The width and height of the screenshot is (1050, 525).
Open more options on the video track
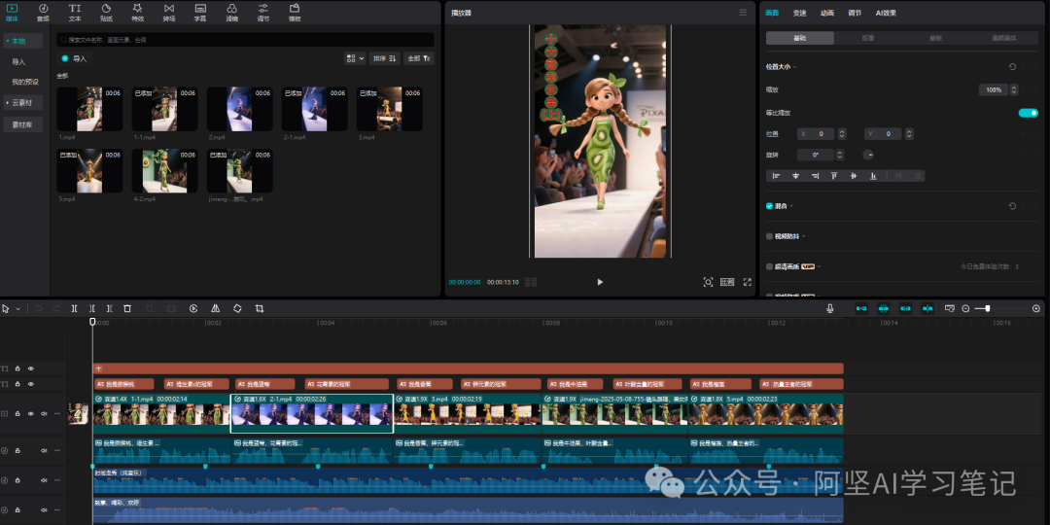(x=57, y=414)
